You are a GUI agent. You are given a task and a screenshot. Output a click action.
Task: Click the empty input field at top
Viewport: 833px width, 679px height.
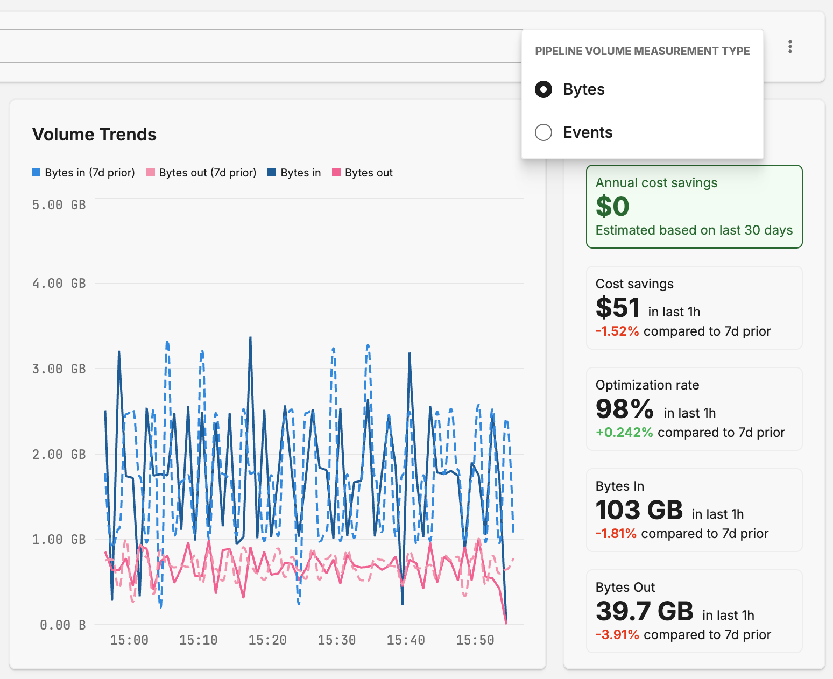tap(258, 46)
